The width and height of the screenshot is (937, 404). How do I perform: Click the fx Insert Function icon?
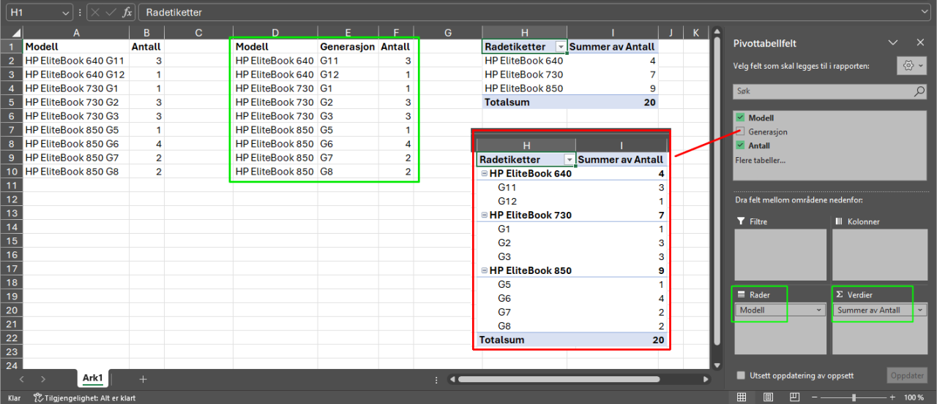click(x=127, y=12)
